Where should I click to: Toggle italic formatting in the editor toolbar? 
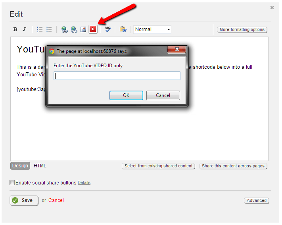tap(24, 29)
